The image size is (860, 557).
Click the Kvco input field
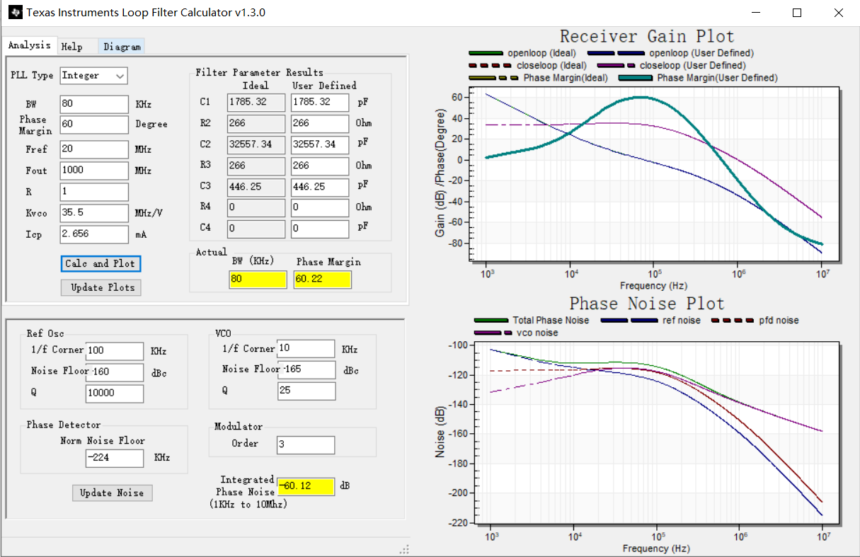pos(94,213)
